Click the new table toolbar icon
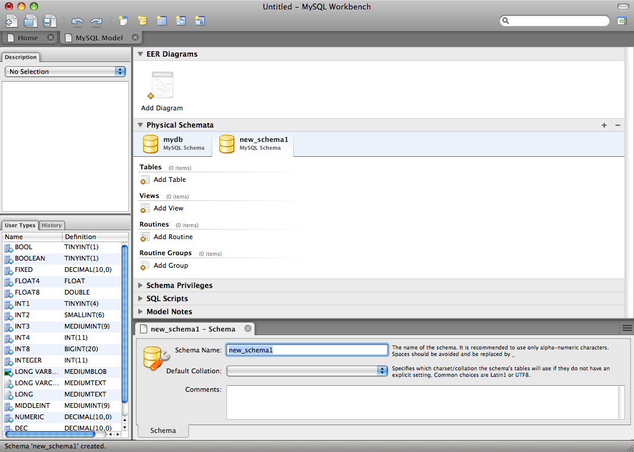Viewport: 634px width, 452px height. click(161, 21)
